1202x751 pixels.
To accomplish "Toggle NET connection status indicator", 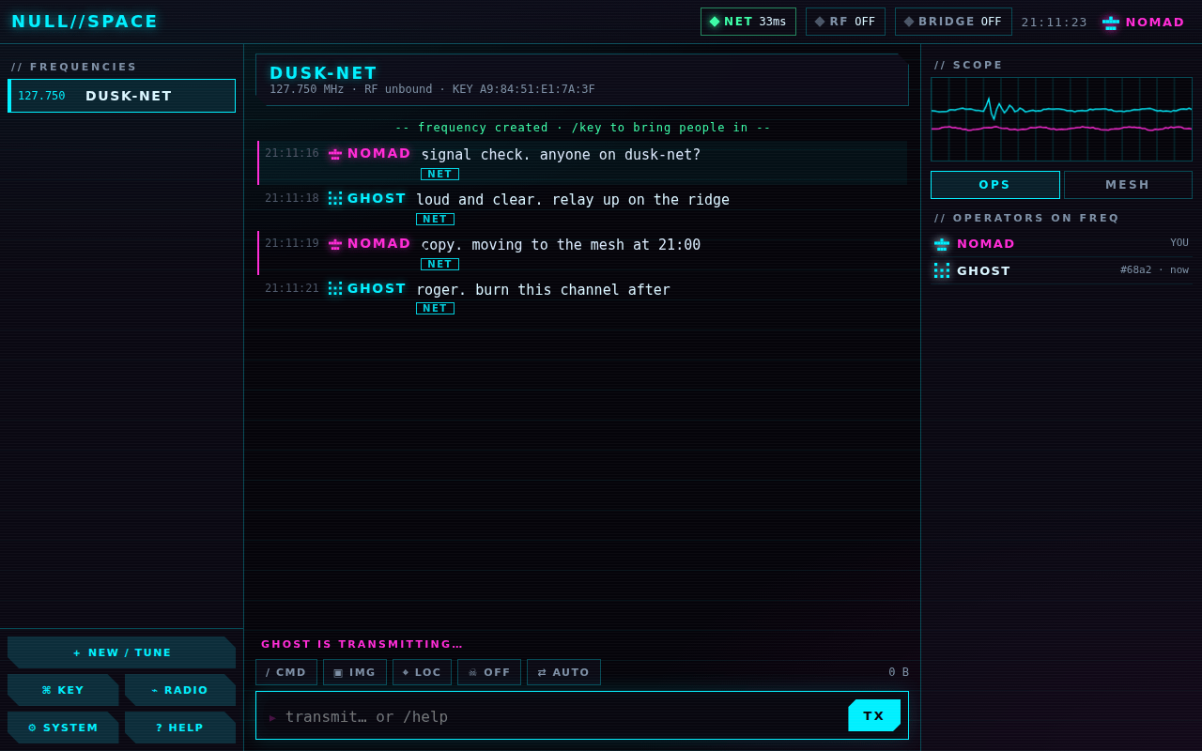I will [x=748, y=22].
